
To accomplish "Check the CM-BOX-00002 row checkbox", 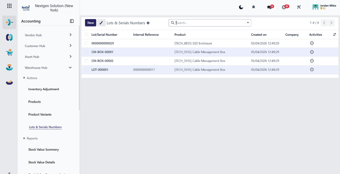I will (87, 61).
